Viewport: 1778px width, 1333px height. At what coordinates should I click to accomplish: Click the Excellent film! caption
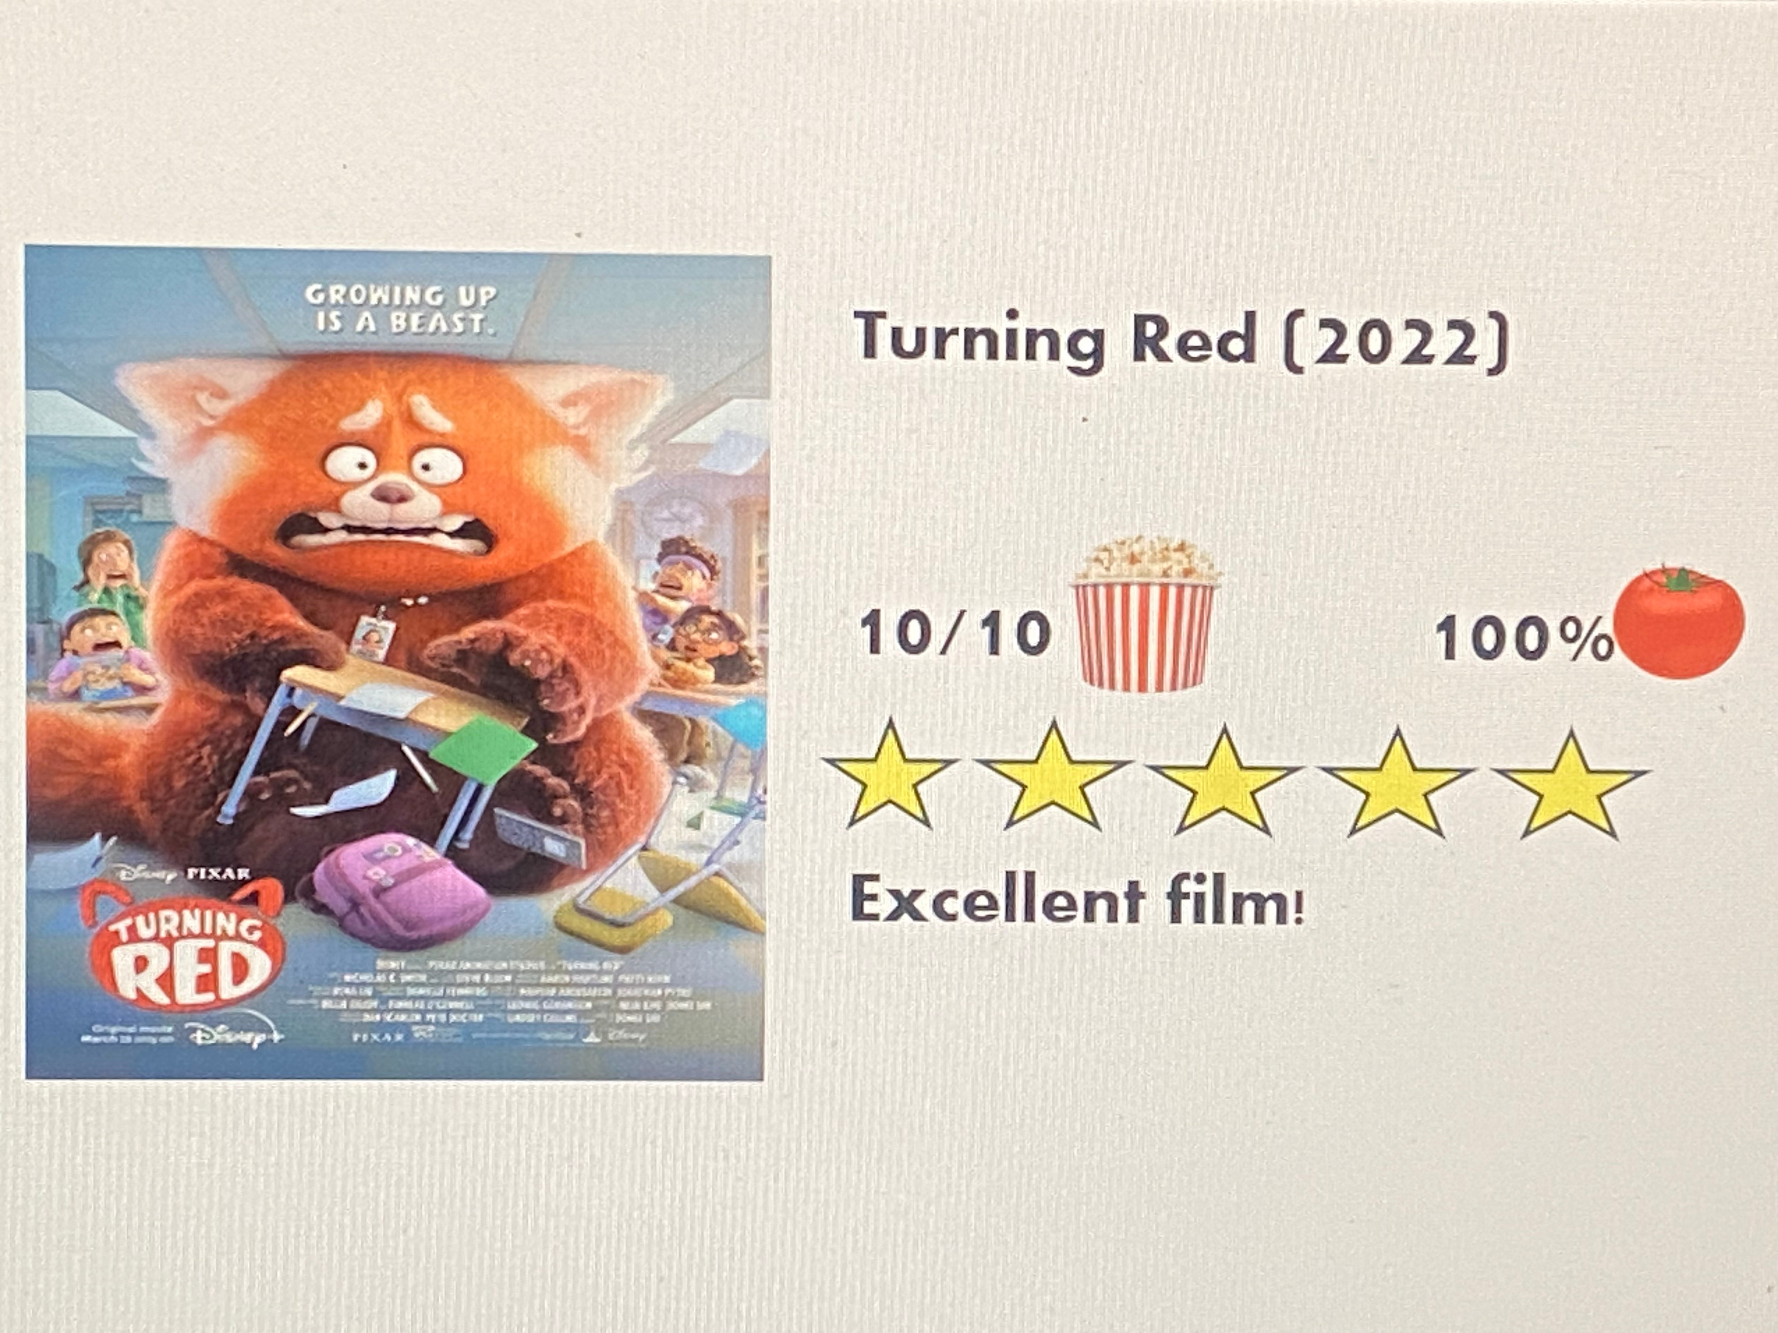[1077, 900]
